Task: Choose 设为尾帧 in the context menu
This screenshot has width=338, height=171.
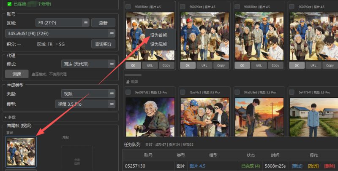Action: (159, 44)
